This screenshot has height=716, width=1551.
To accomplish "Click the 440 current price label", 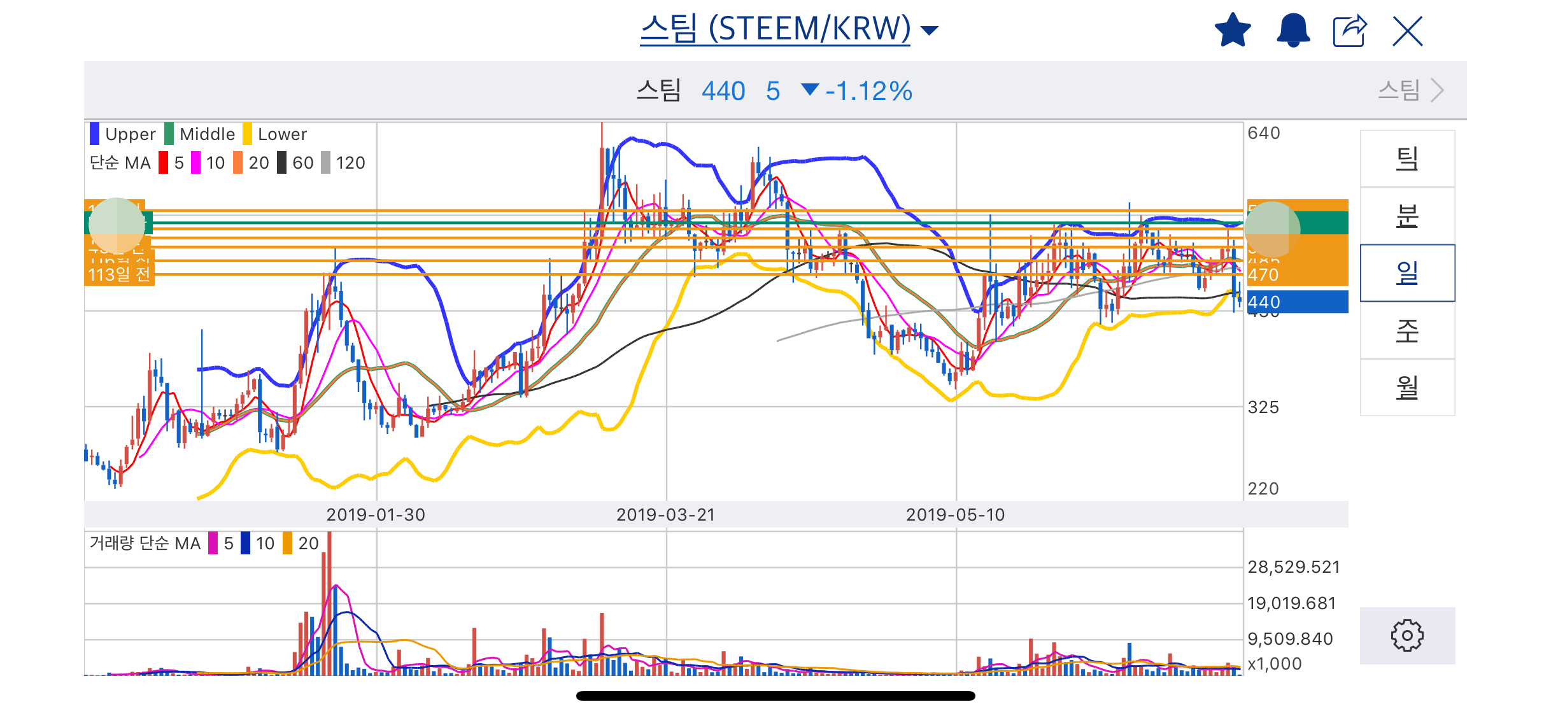I will click(1297, 302).
